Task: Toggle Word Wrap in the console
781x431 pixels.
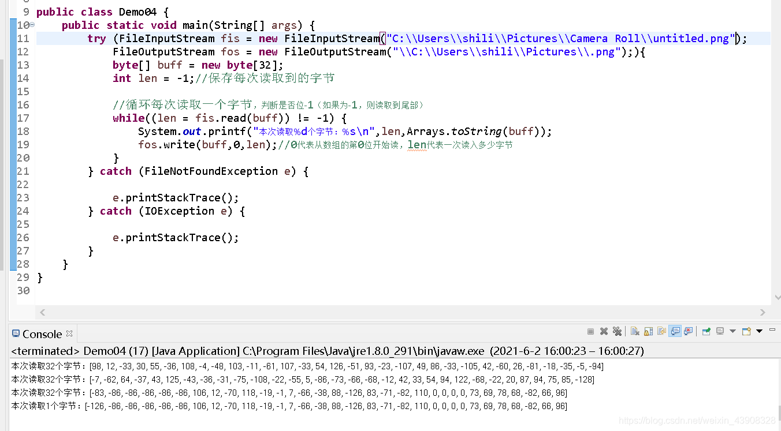Action: pyautogui.click(x=661, y=331)
